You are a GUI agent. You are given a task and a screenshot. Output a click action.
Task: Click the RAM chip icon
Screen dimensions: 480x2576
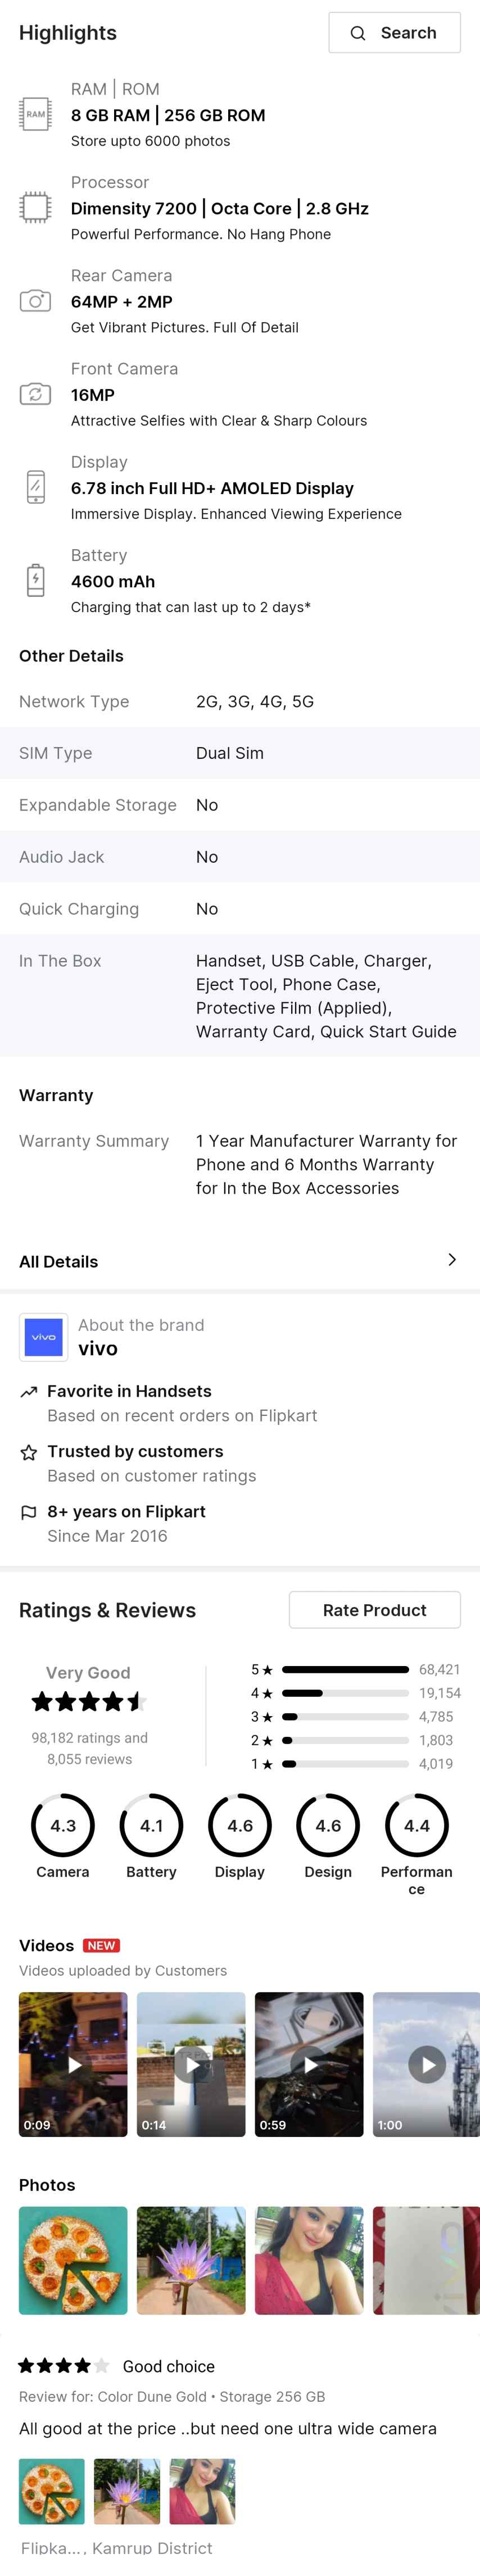pyautogui.click(x=35, y=114)
